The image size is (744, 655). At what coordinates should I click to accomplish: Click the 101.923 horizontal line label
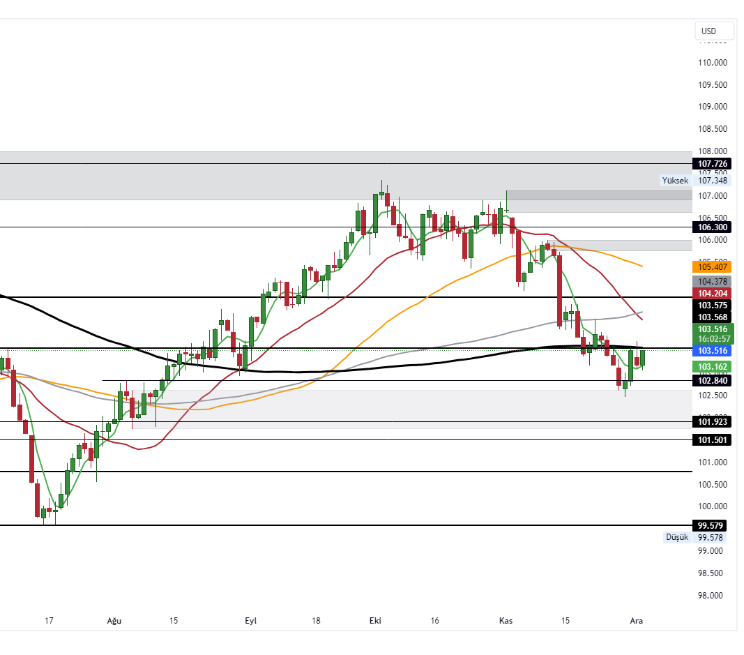click(x=711, y=421)
